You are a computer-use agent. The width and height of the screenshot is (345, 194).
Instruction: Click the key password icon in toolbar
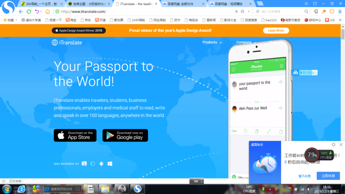(324, 12)
